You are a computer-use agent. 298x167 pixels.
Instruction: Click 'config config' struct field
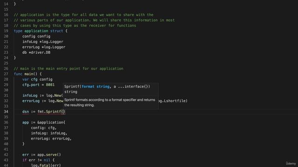pyautogui.click(x=36, y=36)
